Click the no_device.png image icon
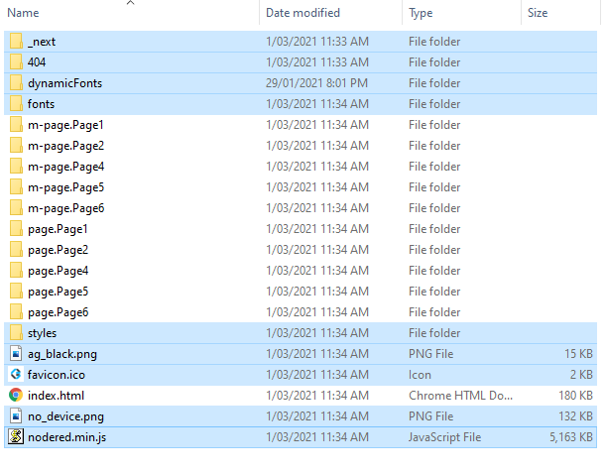605x472 pixels. (16, 416)
